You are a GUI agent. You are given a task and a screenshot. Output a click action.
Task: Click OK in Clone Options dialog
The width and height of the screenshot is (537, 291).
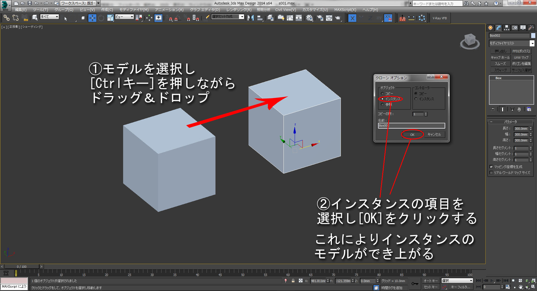coord(412,135)
